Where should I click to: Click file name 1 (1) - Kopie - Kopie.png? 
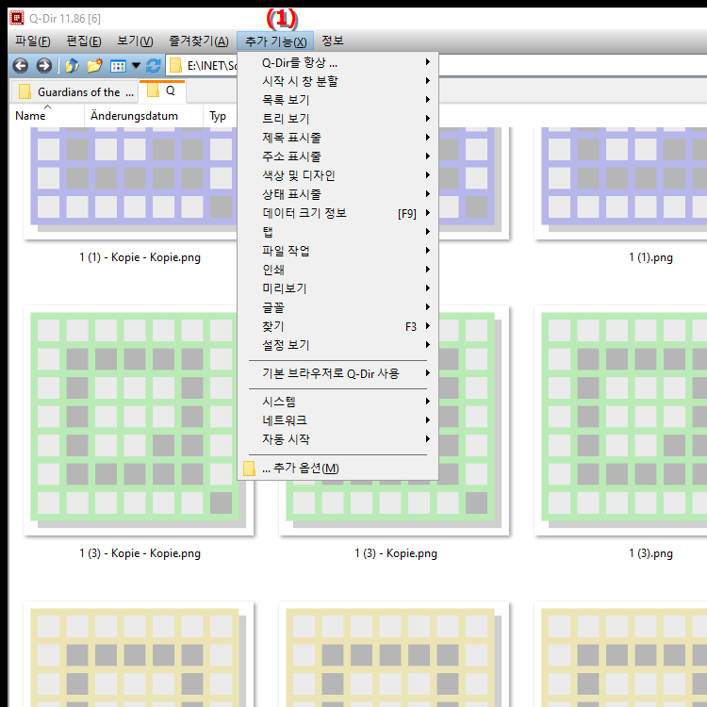140,257
